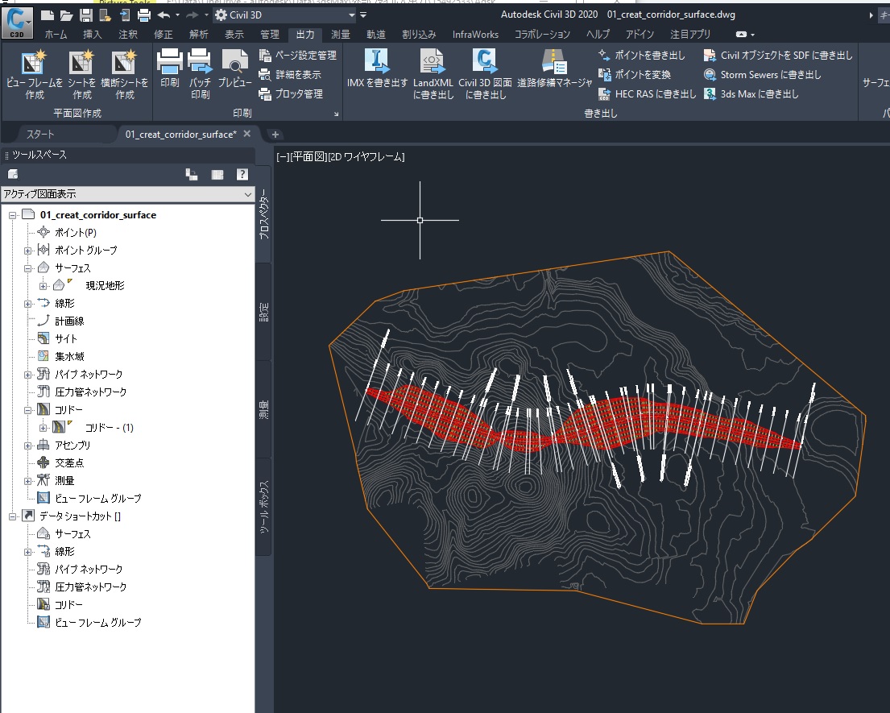This screenshot has width=890, height=713.
Task: Expand the Assemblies (アセンブリ) node
Action: coord(27,446)
